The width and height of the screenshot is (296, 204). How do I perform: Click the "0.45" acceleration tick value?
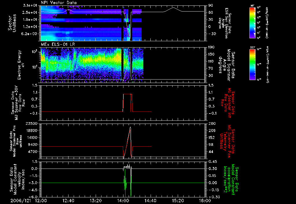(212, 162)
